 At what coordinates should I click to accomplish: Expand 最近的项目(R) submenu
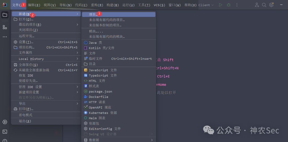click(46, 25)
